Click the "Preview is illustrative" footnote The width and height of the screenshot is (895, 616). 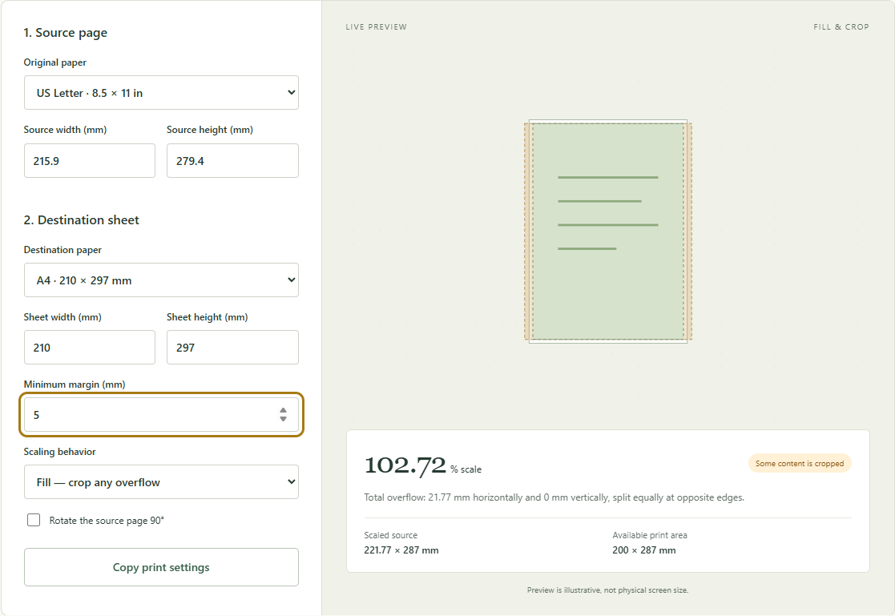tap(607, 590)
